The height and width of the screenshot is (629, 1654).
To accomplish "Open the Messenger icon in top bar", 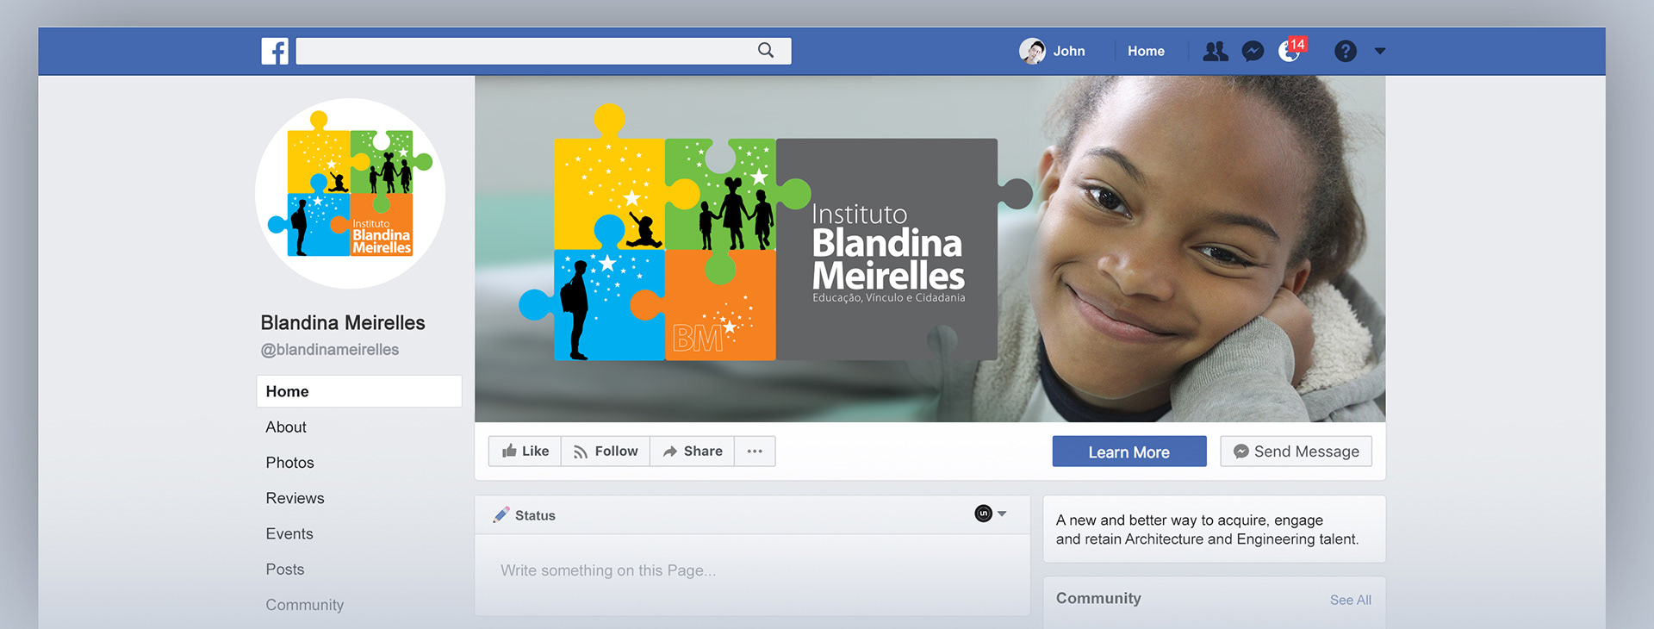I will (1253, 52).
